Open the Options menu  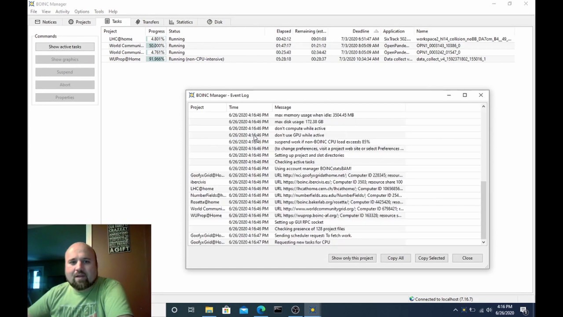tap(82, 11)
